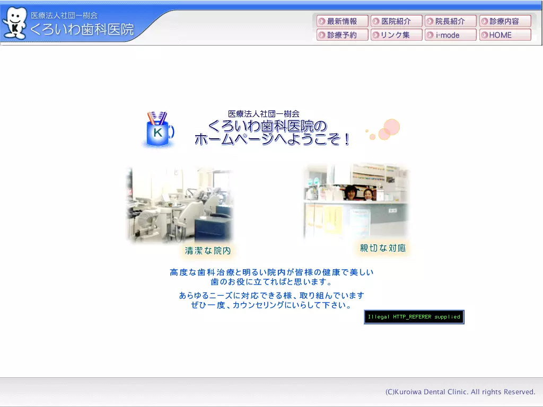Open the 院長紹介 navigation button
This screenshot has width=543, height=407.
pyautogui.click(x=451, y=21)
